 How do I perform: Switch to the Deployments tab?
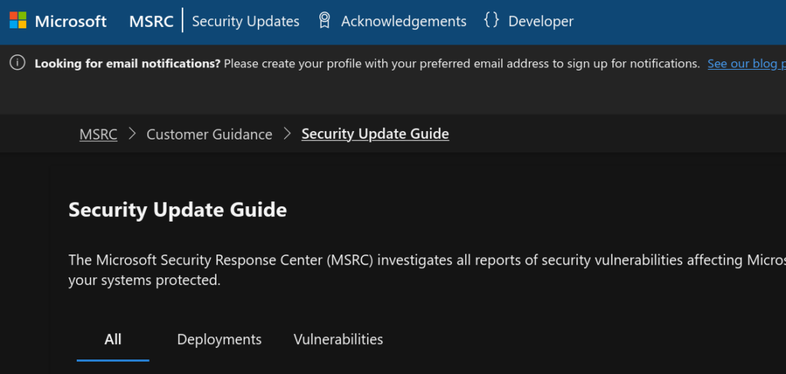[x=219, y=340]
